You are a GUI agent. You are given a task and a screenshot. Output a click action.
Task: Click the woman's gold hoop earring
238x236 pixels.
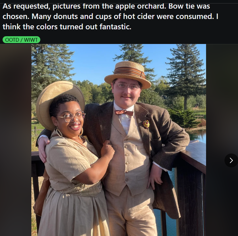[59, 132]
